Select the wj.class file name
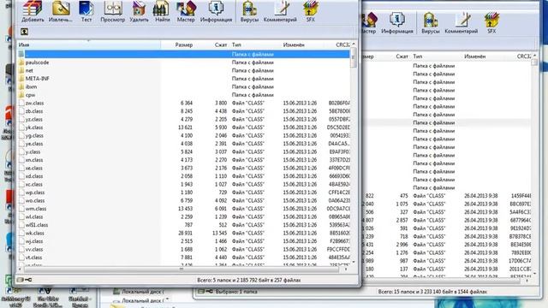 pos(34,241)
